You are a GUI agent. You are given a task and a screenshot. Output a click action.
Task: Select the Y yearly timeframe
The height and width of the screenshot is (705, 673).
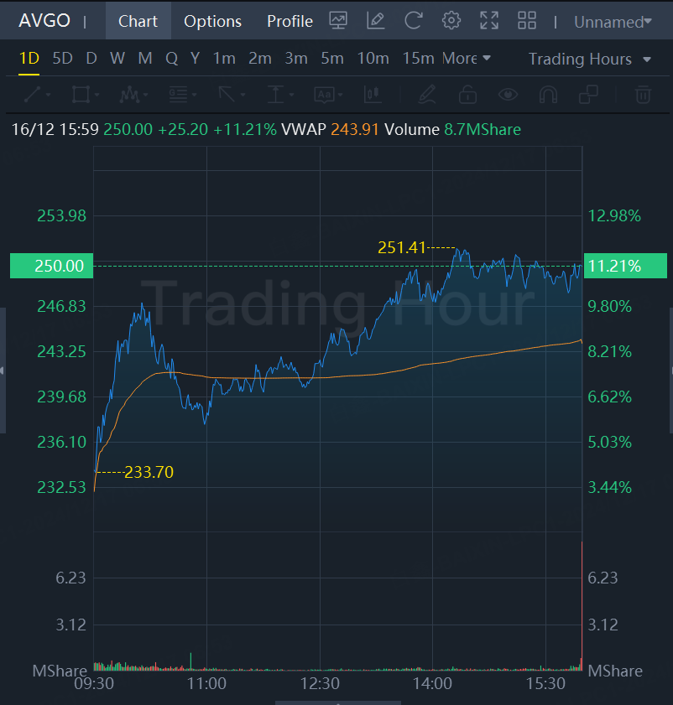pos(195,59)
